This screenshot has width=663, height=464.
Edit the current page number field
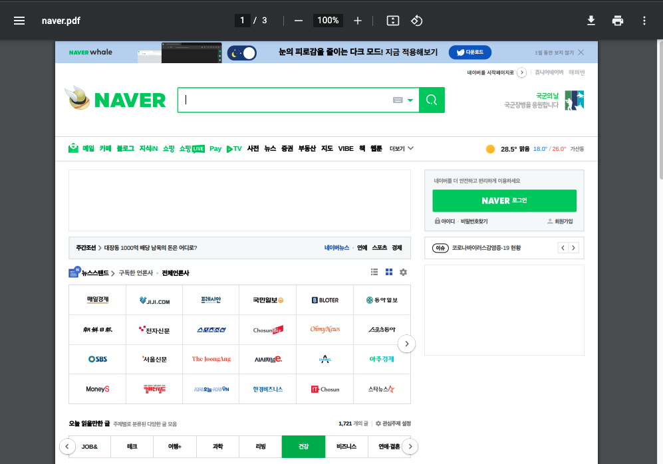242,21
